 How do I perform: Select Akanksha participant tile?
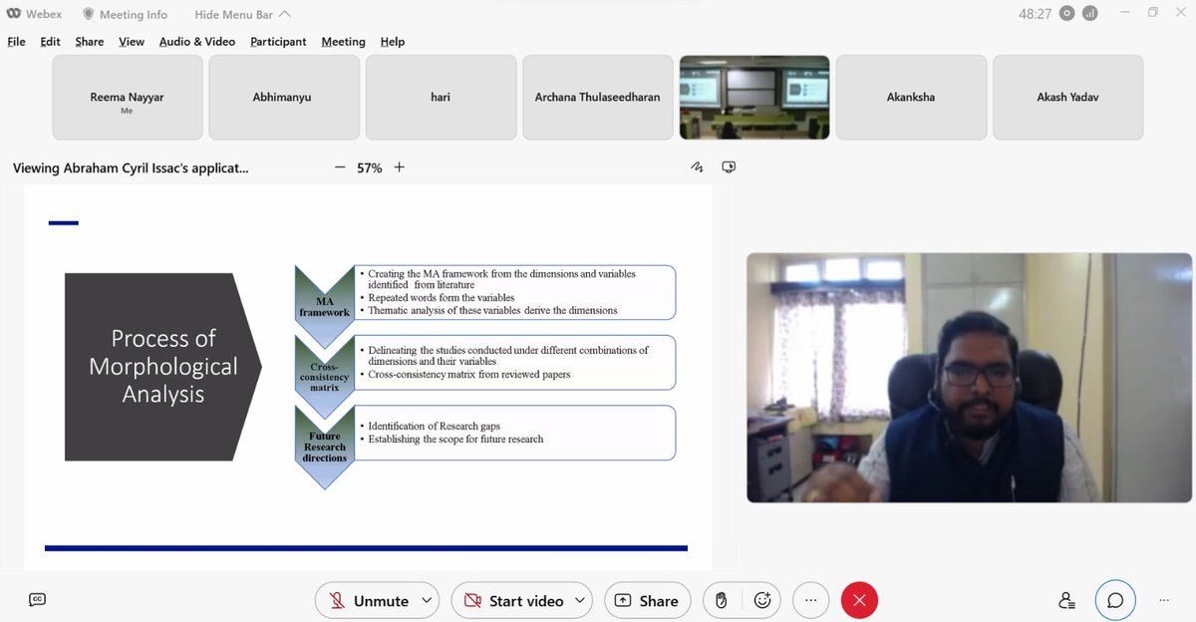pyautogui.click(x=911, y=98)
